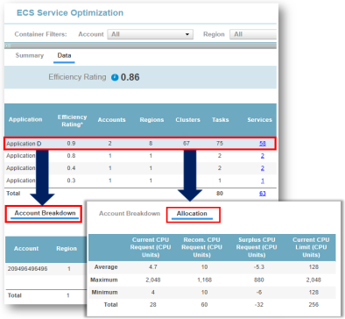
Task: Click the -5.3 surplus average value
Action: 259,267
